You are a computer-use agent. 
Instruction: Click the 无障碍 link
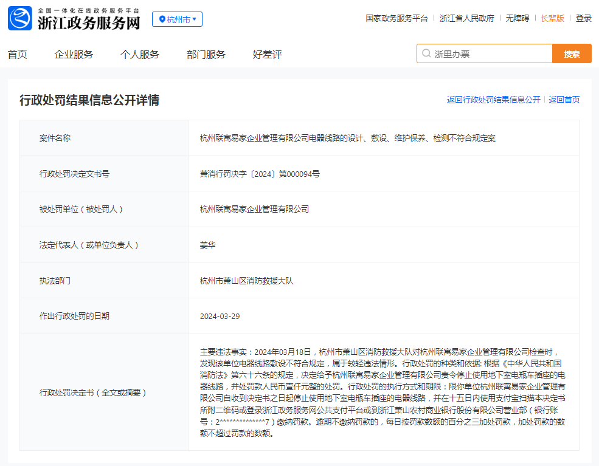point(518,18)
